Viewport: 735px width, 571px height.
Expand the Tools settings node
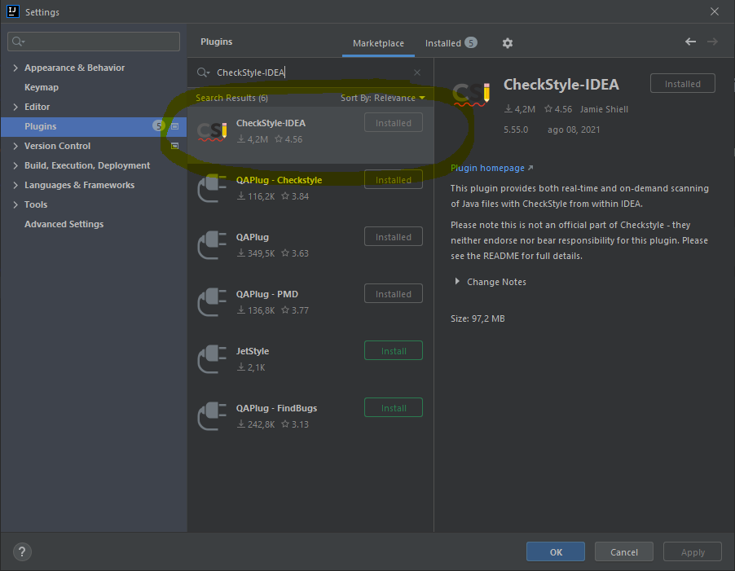pos(15,204)
